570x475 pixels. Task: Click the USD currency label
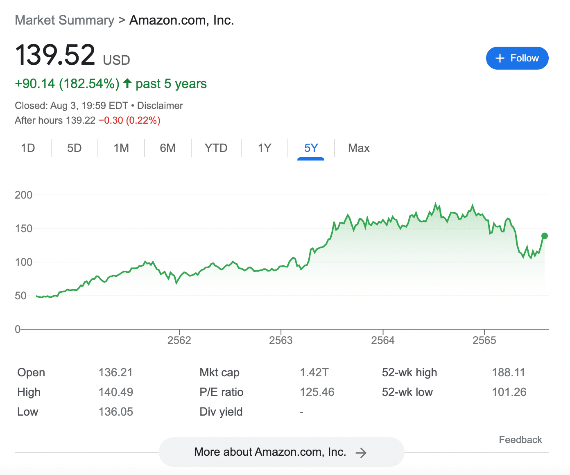(116, 60)
